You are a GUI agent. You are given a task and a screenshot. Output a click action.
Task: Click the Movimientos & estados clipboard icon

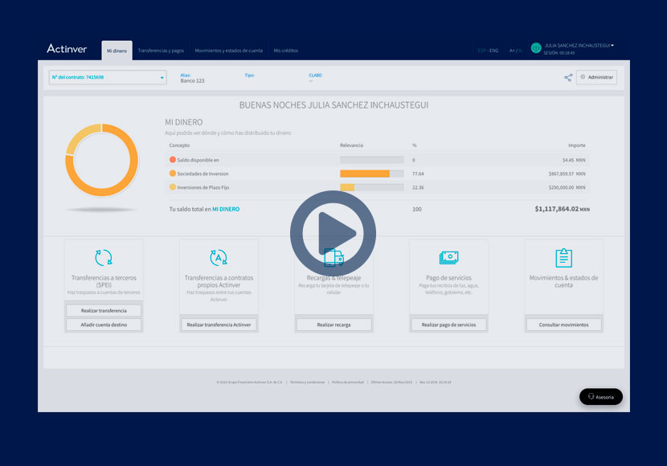[563, 258]
